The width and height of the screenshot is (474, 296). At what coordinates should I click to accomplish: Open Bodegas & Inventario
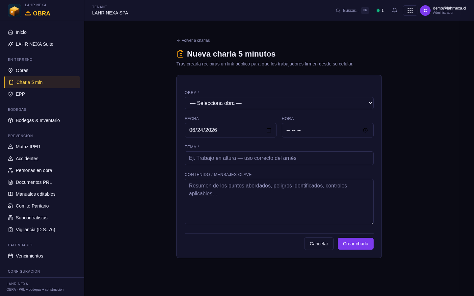(x=42, y=120)
